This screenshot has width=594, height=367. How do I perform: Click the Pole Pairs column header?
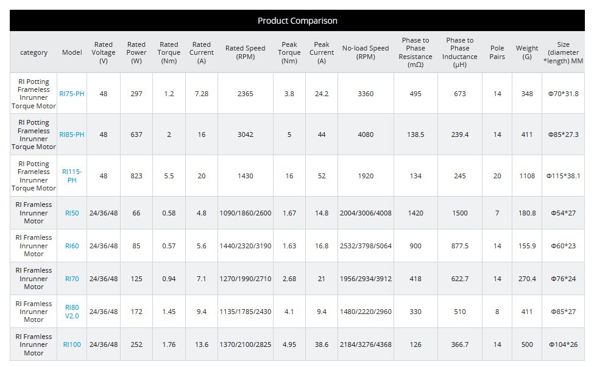(497, 52)
